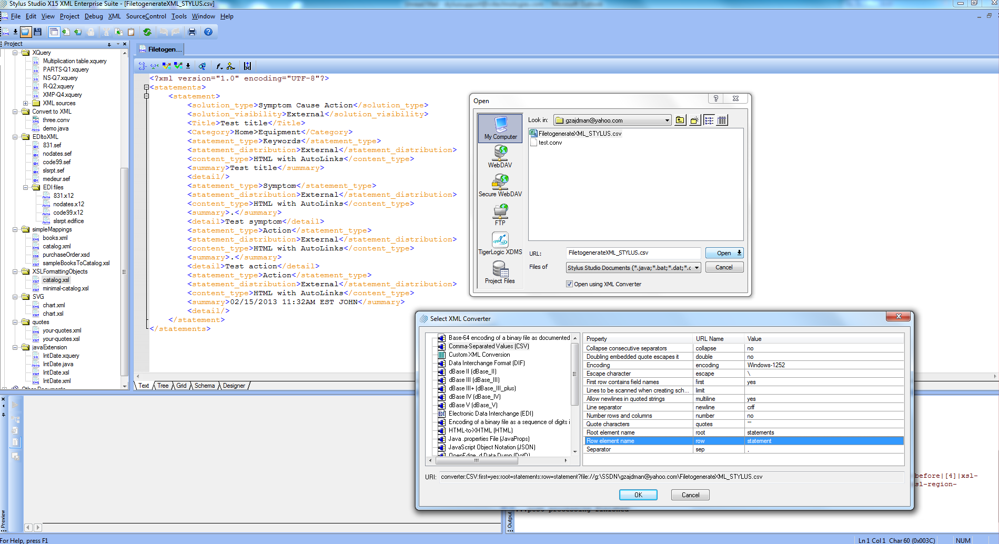
Task: Click Cancel in the Open dialog
Action: pos(724,267)
